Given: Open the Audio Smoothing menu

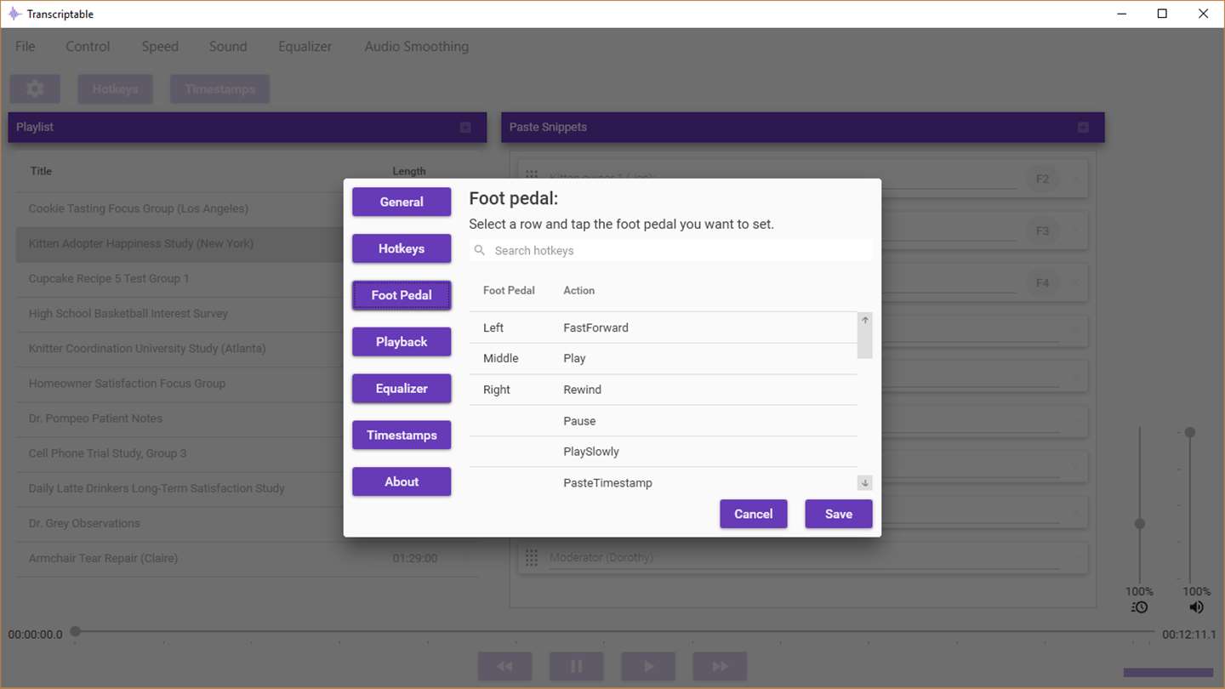Looking at the screenshot, I should tap(417, 47).
